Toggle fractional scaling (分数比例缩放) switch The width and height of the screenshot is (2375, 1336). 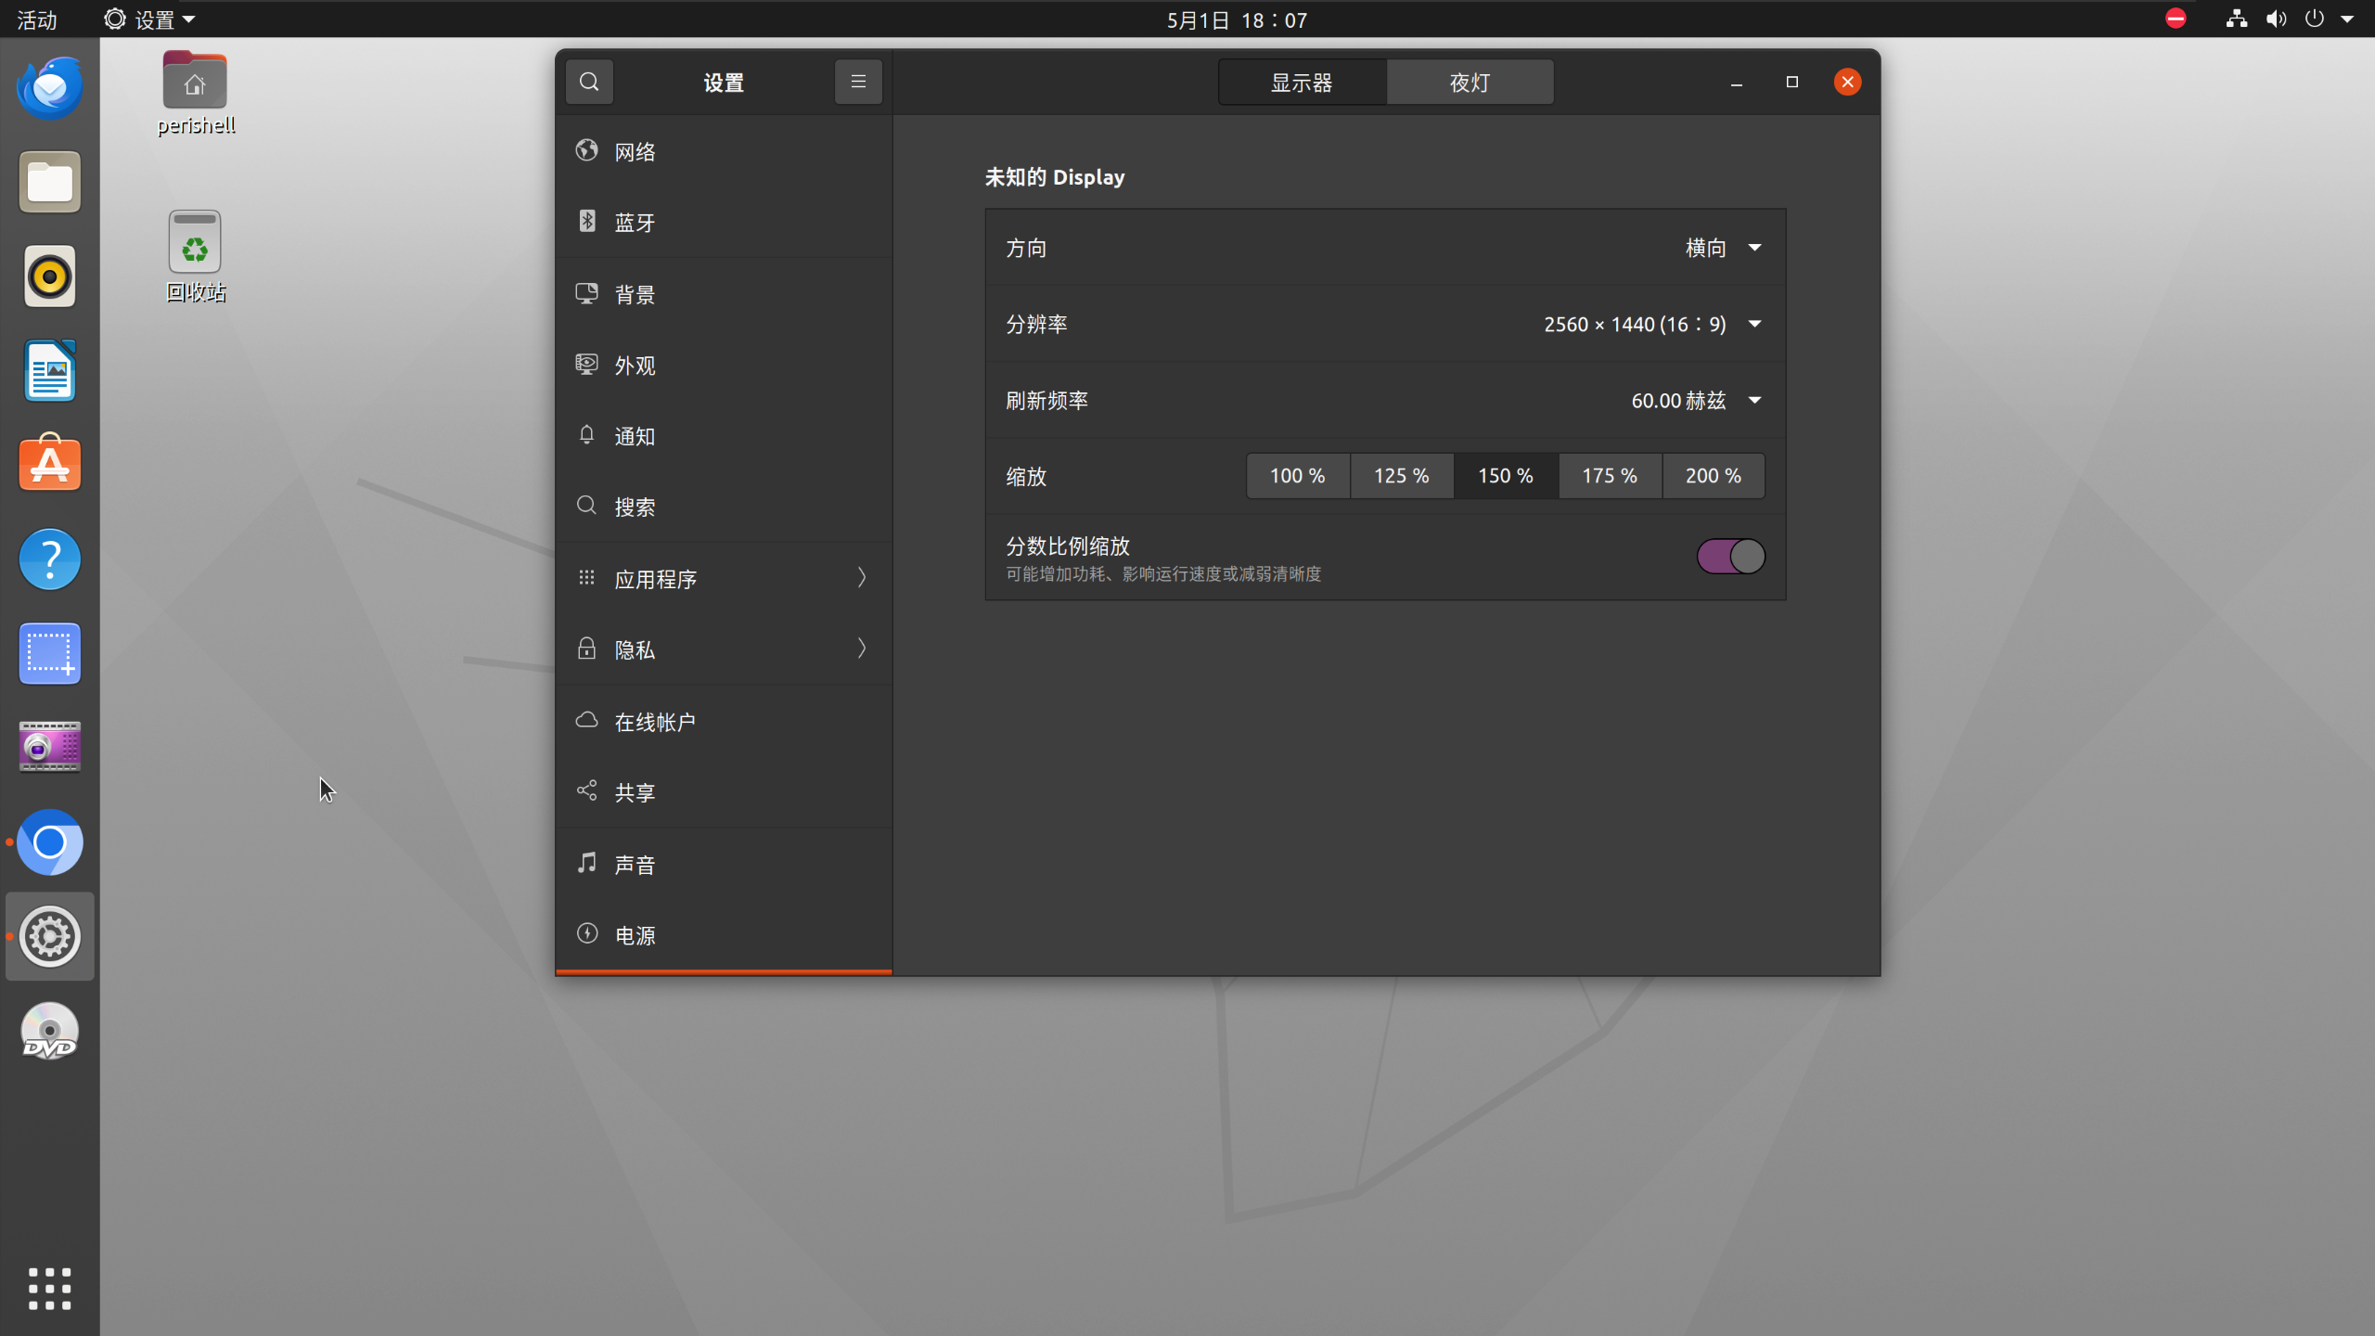coord(1730,557)
